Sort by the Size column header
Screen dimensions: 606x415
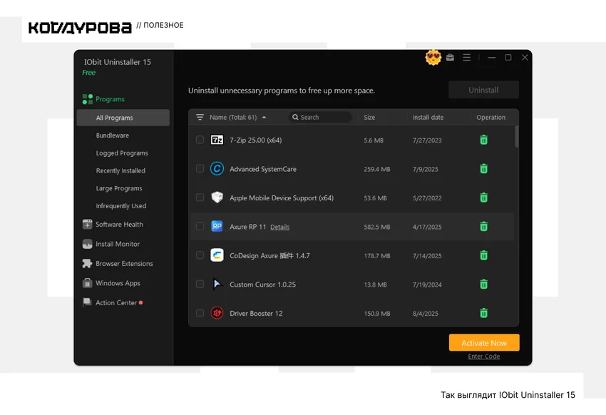369,117
